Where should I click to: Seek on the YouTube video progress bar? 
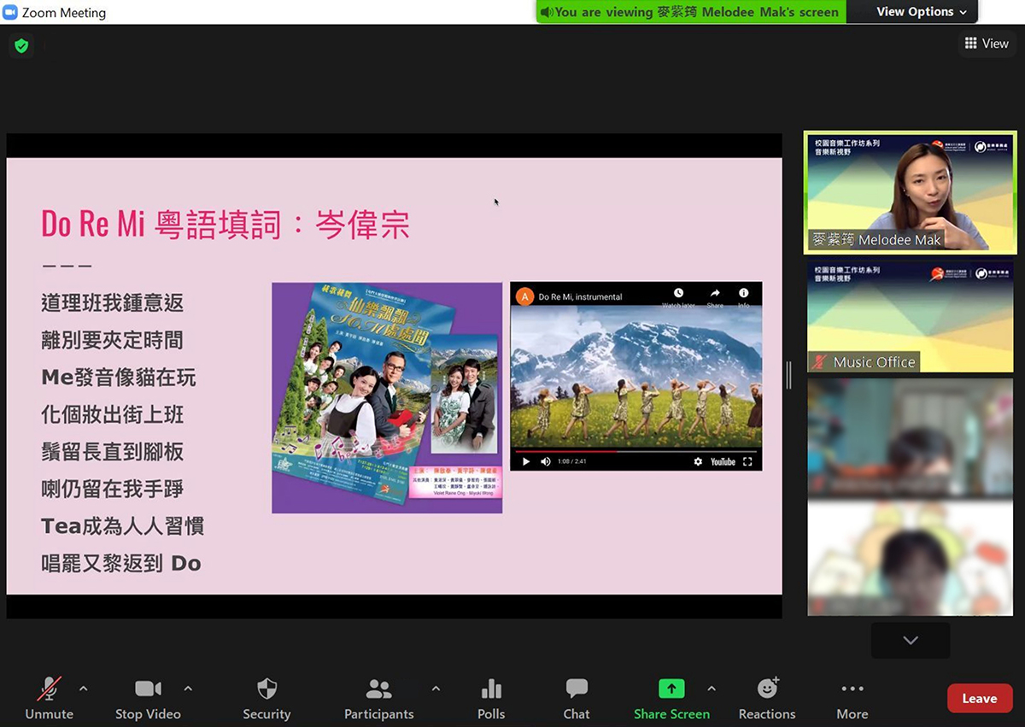tap(635, 450)
